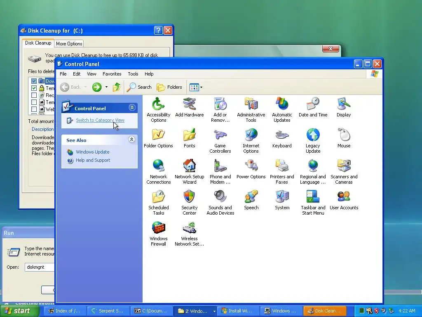Click the Run dialog Open input field

(x=40, y=267)
